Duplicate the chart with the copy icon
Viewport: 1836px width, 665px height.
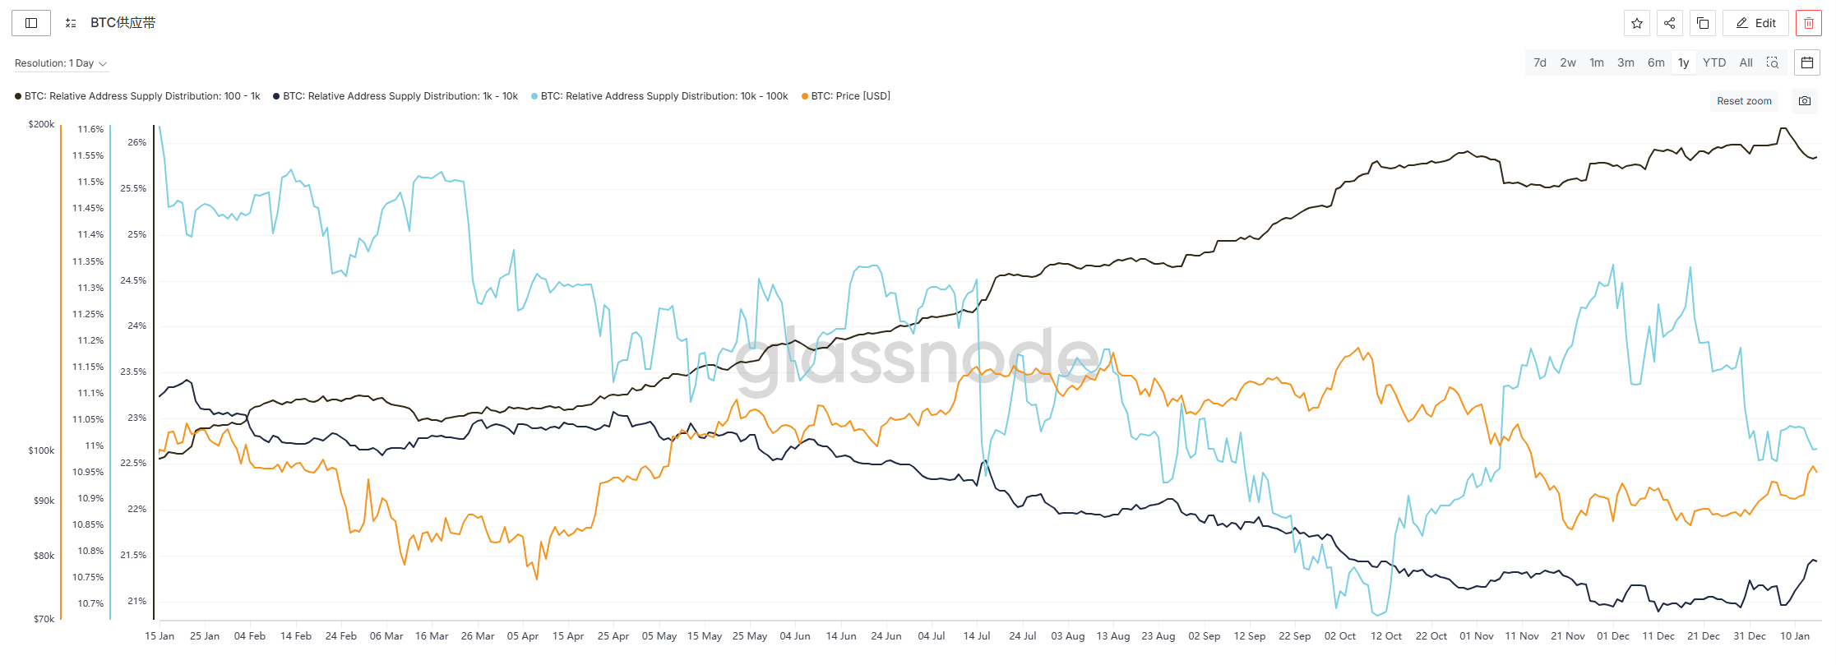click(1702, 23)
